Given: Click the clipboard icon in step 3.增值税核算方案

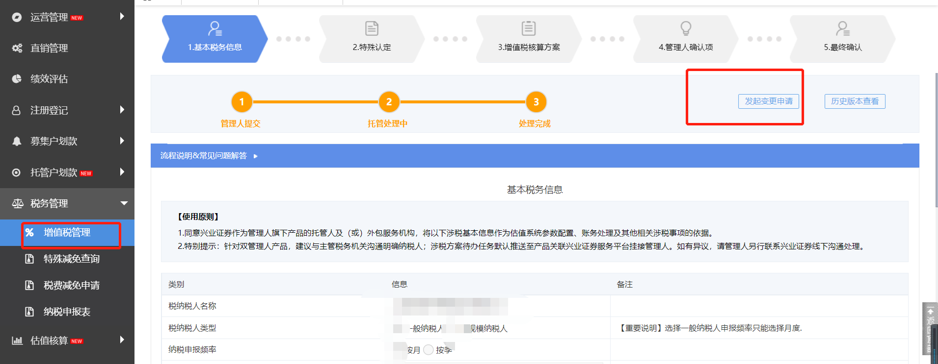Looking at the screenshot, I should pos(529,28).
